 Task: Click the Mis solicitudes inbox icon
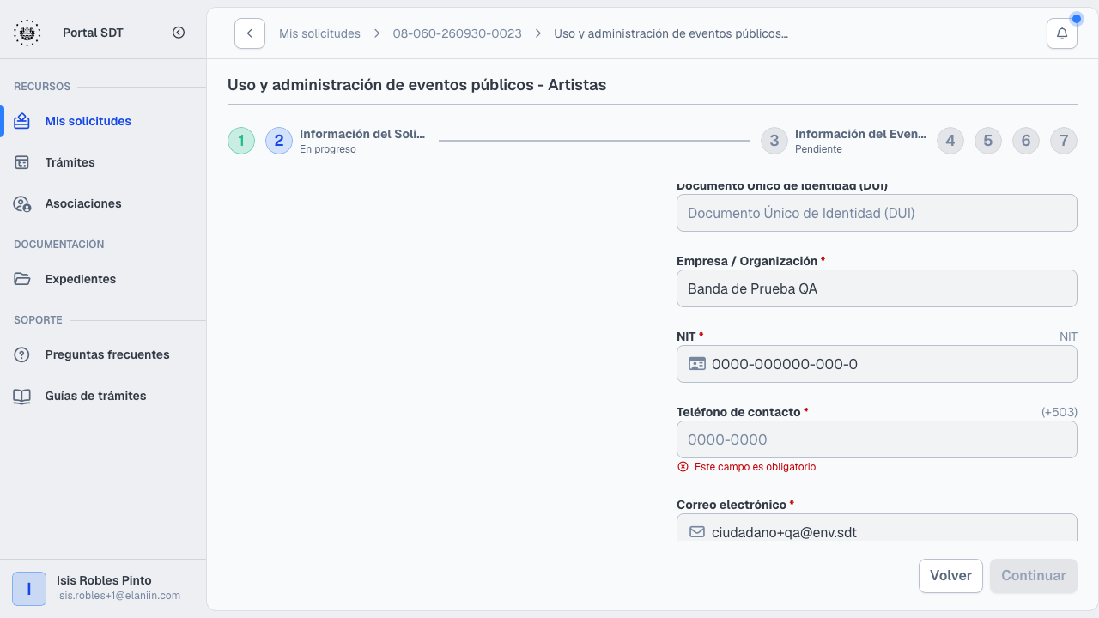click(x=22, y=121)
